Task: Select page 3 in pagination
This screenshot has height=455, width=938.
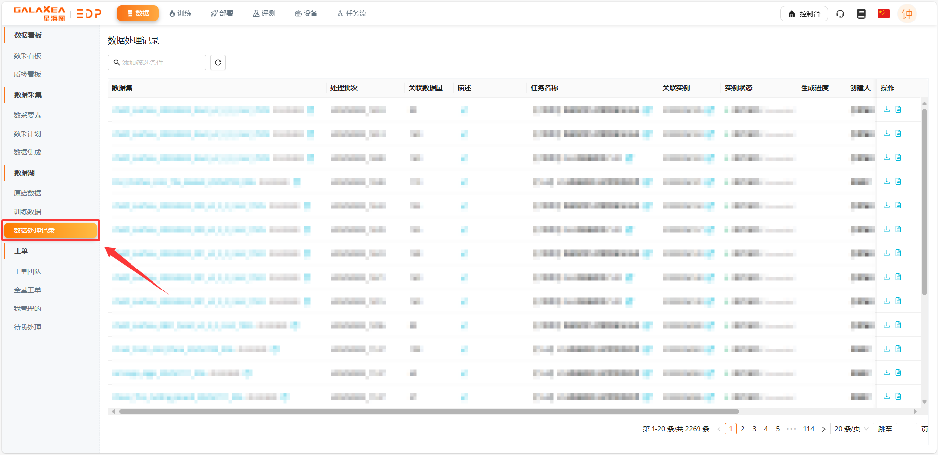Action: [x=754, y=429]
